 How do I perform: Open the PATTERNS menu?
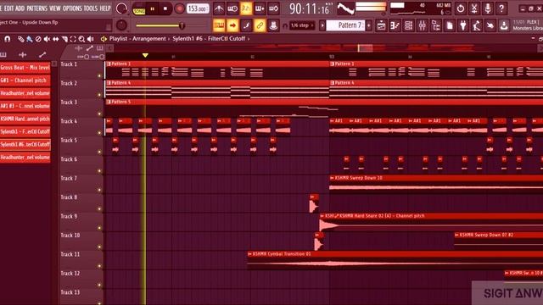tap(37, 8)
